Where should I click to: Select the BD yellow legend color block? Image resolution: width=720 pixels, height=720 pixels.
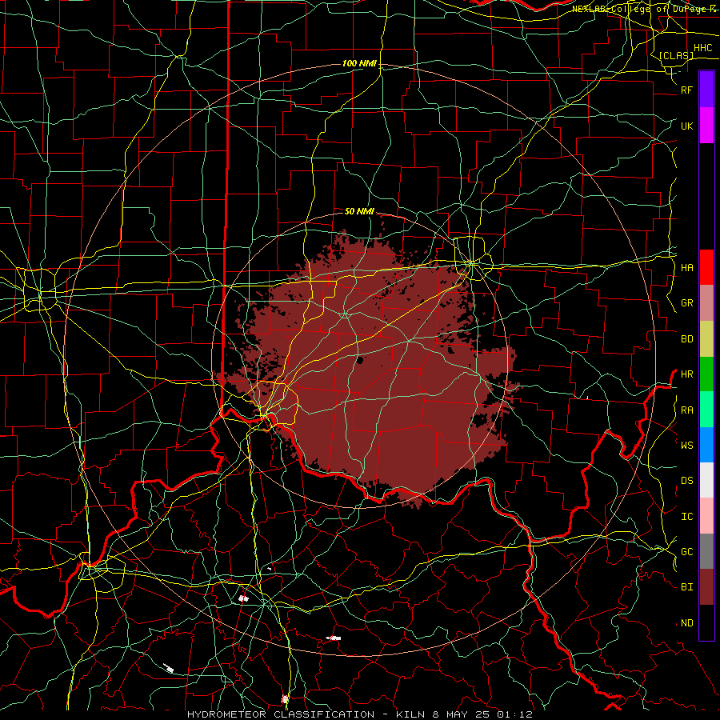pos(706,339)
